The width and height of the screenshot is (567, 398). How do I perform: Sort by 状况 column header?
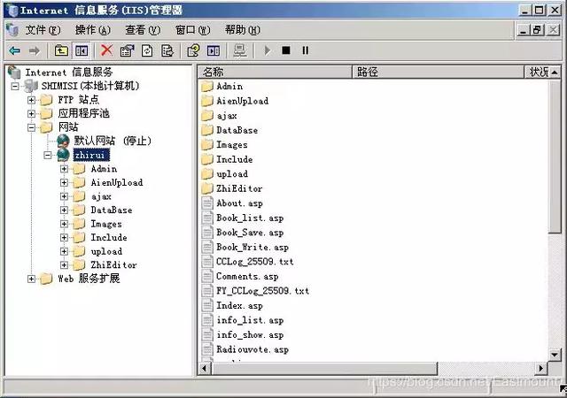pos(538,72)
